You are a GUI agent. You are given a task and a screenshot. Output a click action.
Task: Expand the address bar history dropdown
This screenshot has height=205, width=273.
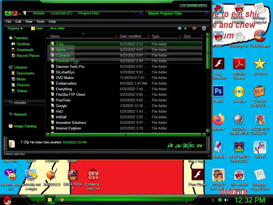point(135,13)
